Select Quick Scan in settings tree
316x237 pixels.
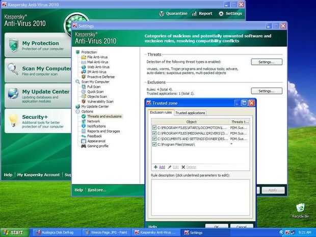[x=95, y=92]
